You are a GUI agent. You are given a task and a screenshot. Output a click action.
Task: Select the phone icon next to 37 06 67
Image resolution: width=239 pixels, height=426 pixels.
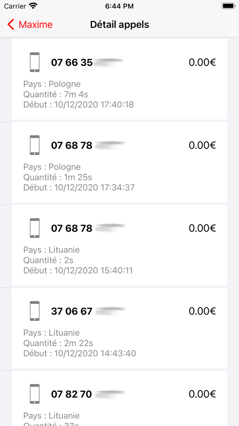[34, 311]
